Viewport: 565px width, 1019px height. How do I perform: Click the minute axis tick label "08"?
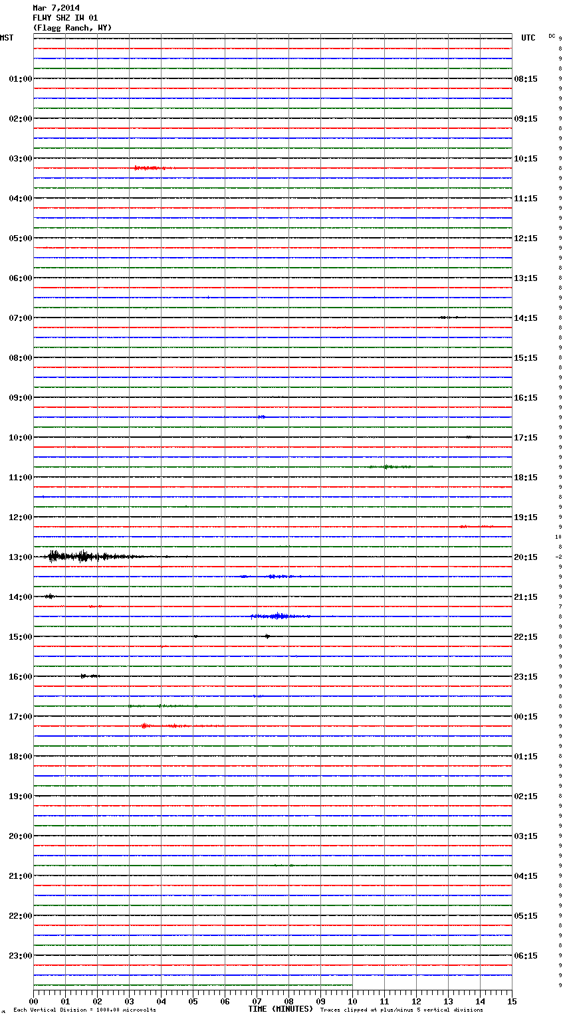click(288, 1001)
